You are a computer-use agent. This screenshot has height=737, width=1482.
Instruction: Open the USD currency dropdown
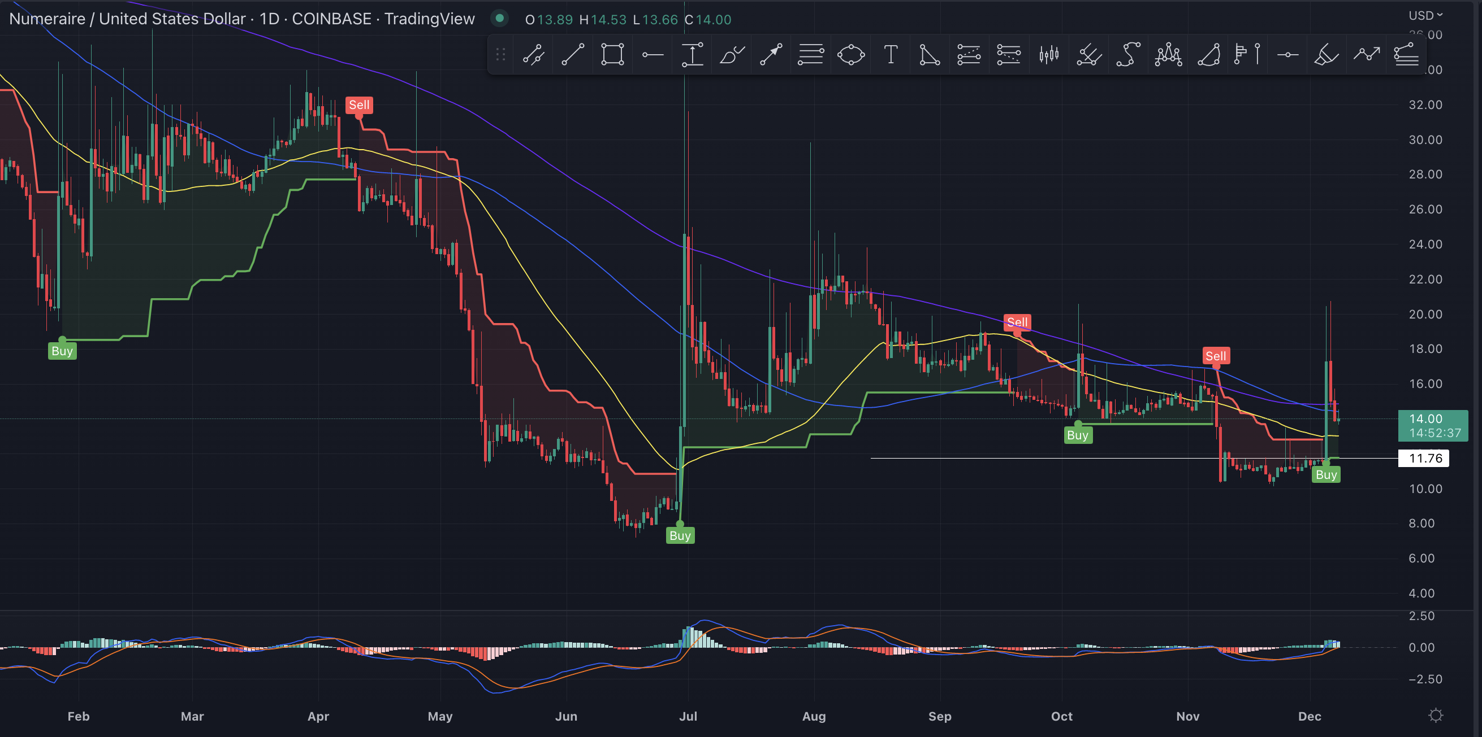pyautogui.click(x=1425, y=15)
